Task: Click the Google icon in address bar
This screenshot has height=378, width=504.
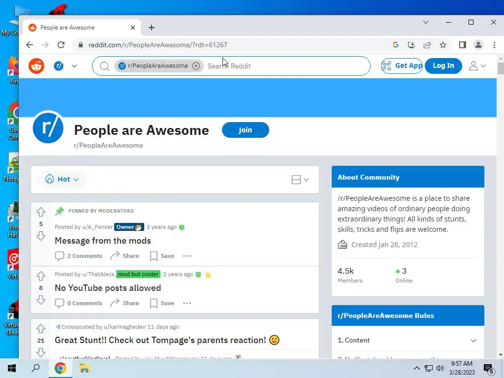Action: tap(396, 45)
